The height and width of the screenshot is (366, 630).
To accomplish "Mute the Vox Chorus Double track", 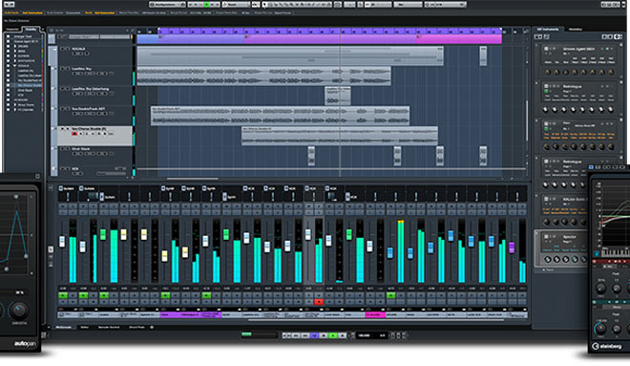I will click(62, 129).
